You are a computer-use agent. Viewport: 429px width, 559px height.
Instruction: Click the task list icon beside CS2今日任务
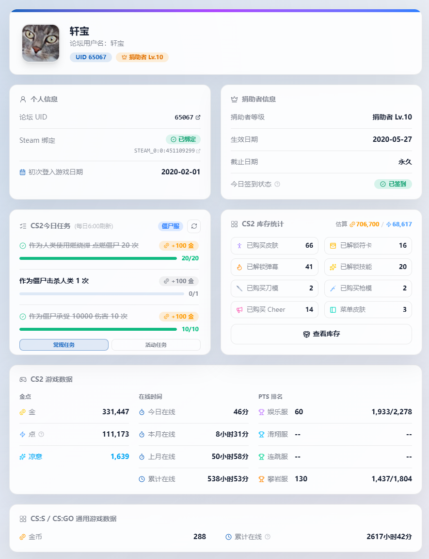(23, 226)
